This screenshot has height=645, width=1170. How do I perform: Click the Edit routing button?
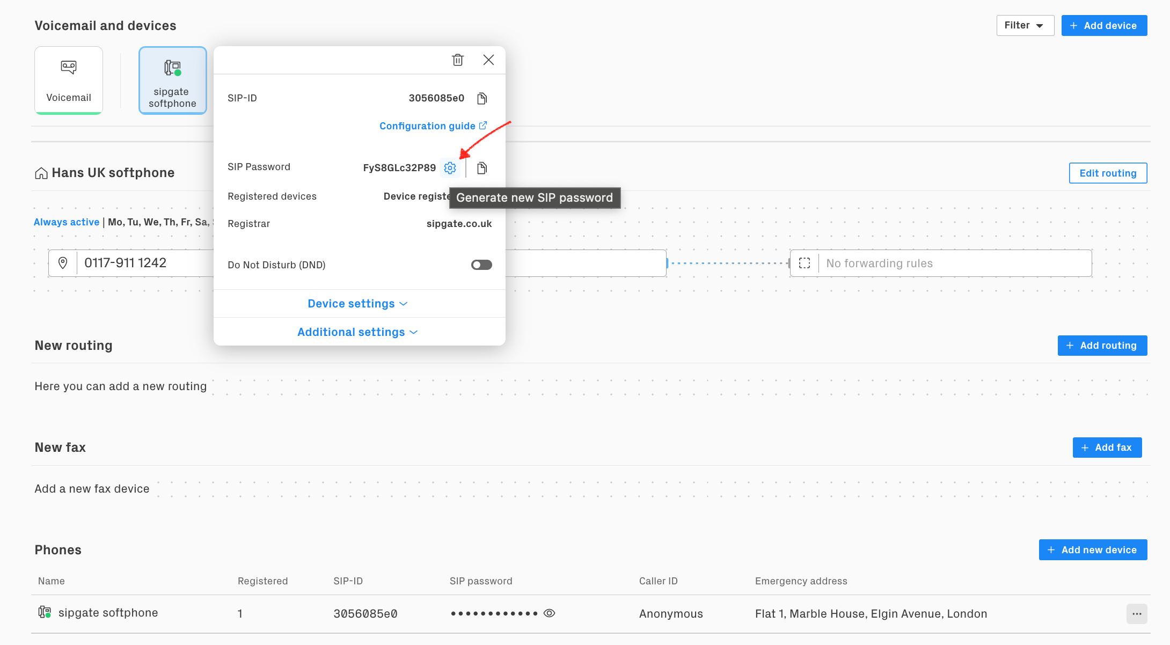click(1108, 173)
